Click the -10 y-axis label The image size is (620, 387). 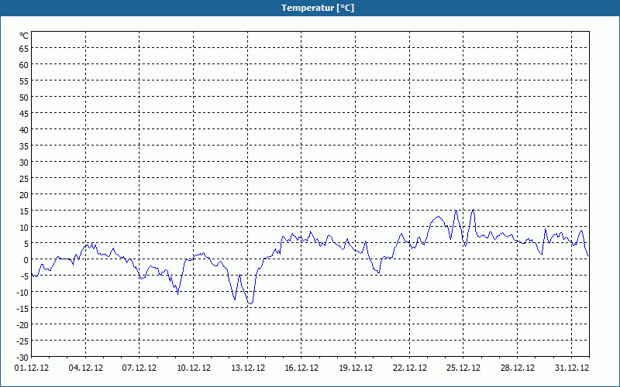22,293
